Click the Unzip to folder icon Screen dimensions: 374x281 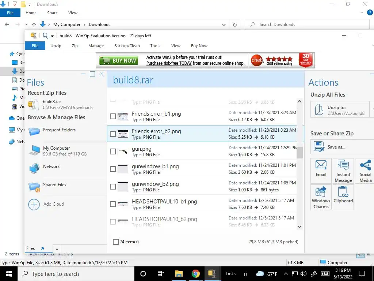319,110
